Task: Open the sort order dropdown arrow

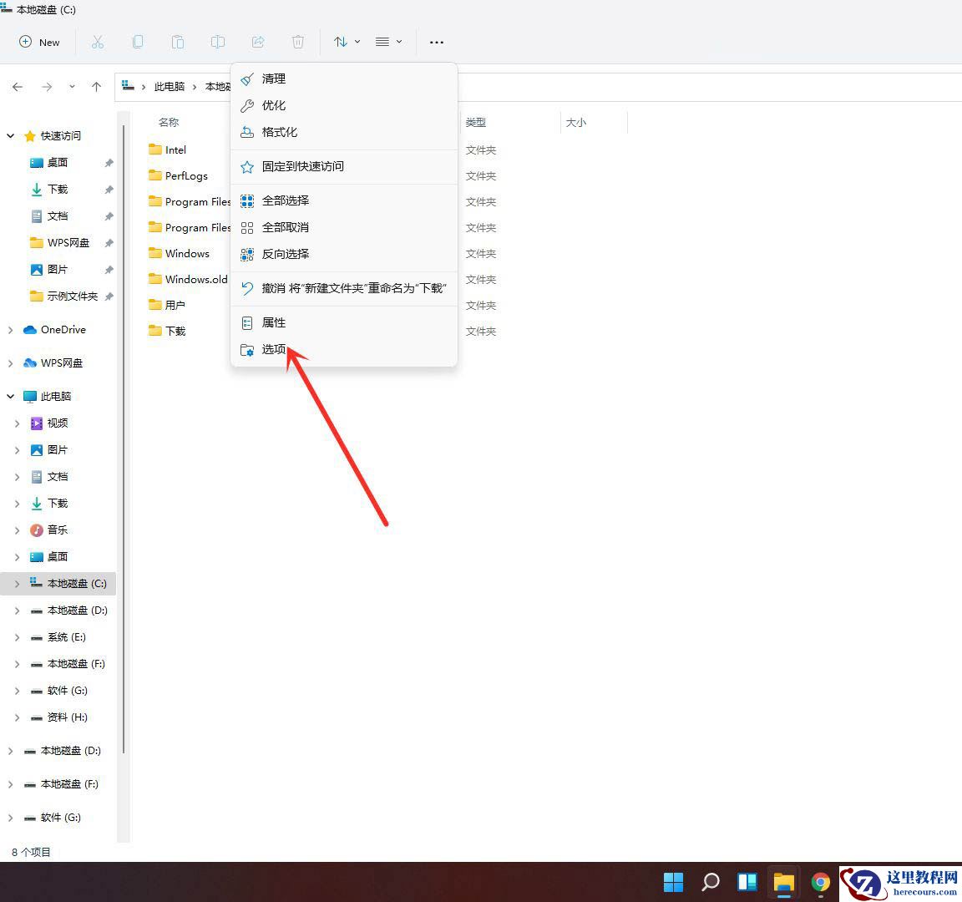Action: [x=357, y=42]
